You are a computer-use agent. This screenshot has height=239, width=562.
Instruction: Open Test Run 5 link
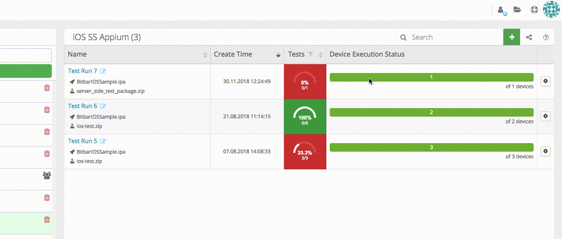click(83, 141)
